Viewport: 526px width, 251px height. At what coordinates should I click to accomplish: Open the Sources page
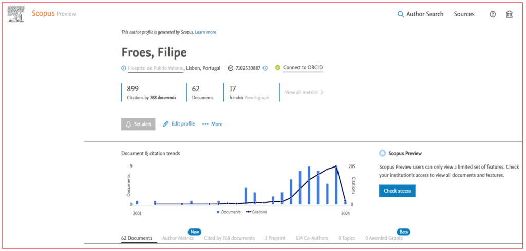(464, 14)
